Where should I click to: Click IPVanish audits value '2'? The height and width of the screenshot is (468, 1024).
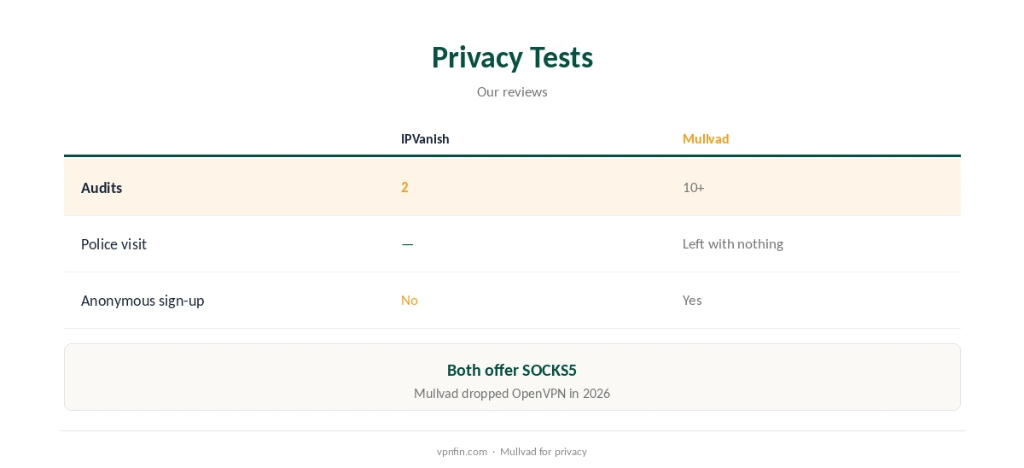coord(404,187)
